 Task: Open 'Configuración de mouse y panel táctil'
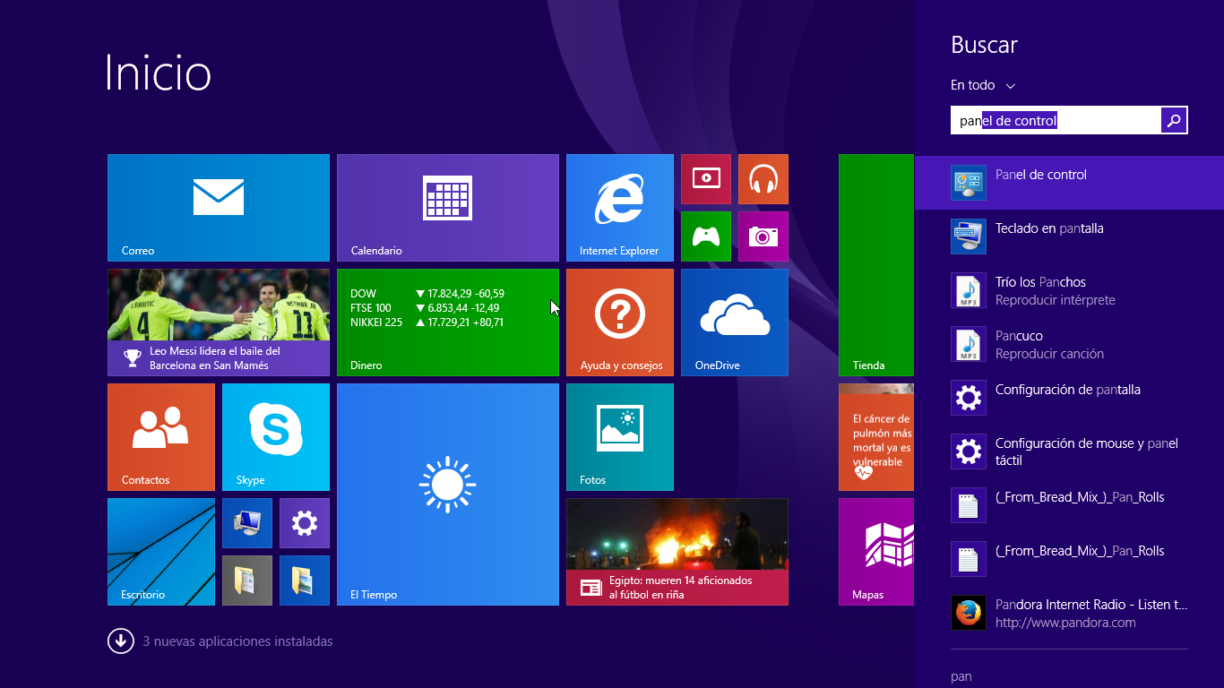tap(1070, 451)
